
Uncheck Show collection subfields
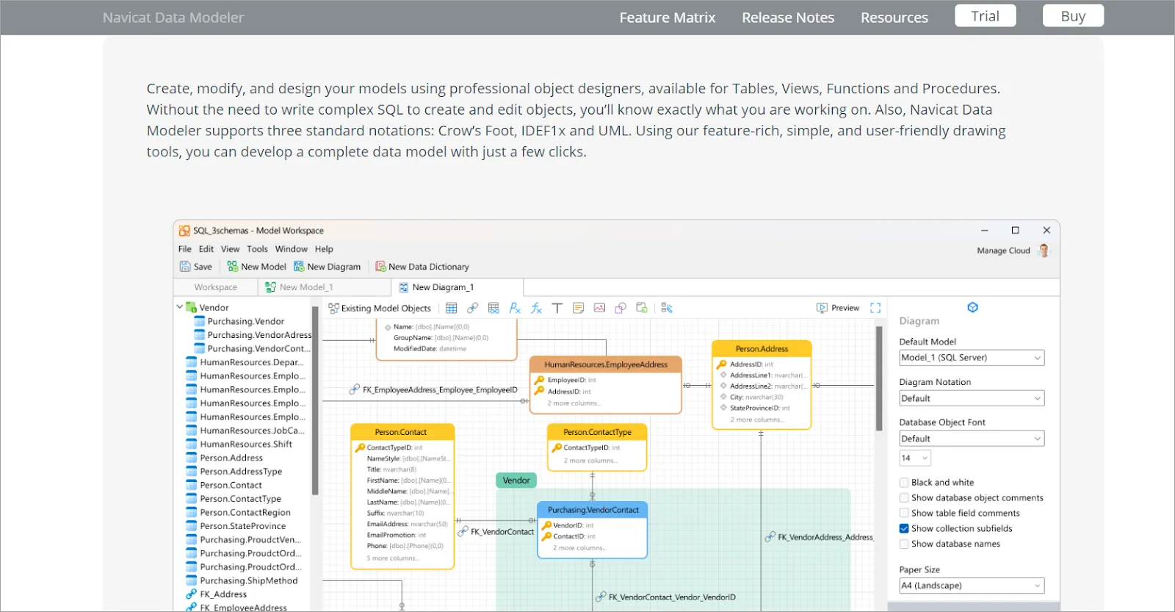(904, 529)
